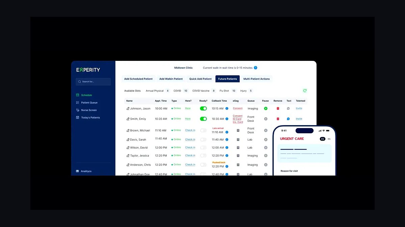This screenshot has width=405, height=227.
Task: Switch the phone screen language to ES
Action: [329, 139]
